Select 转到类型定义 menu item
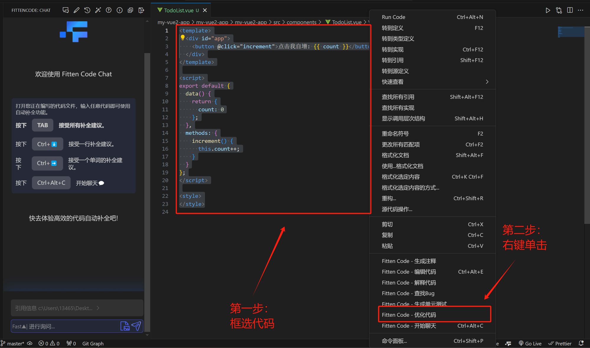 432,39
